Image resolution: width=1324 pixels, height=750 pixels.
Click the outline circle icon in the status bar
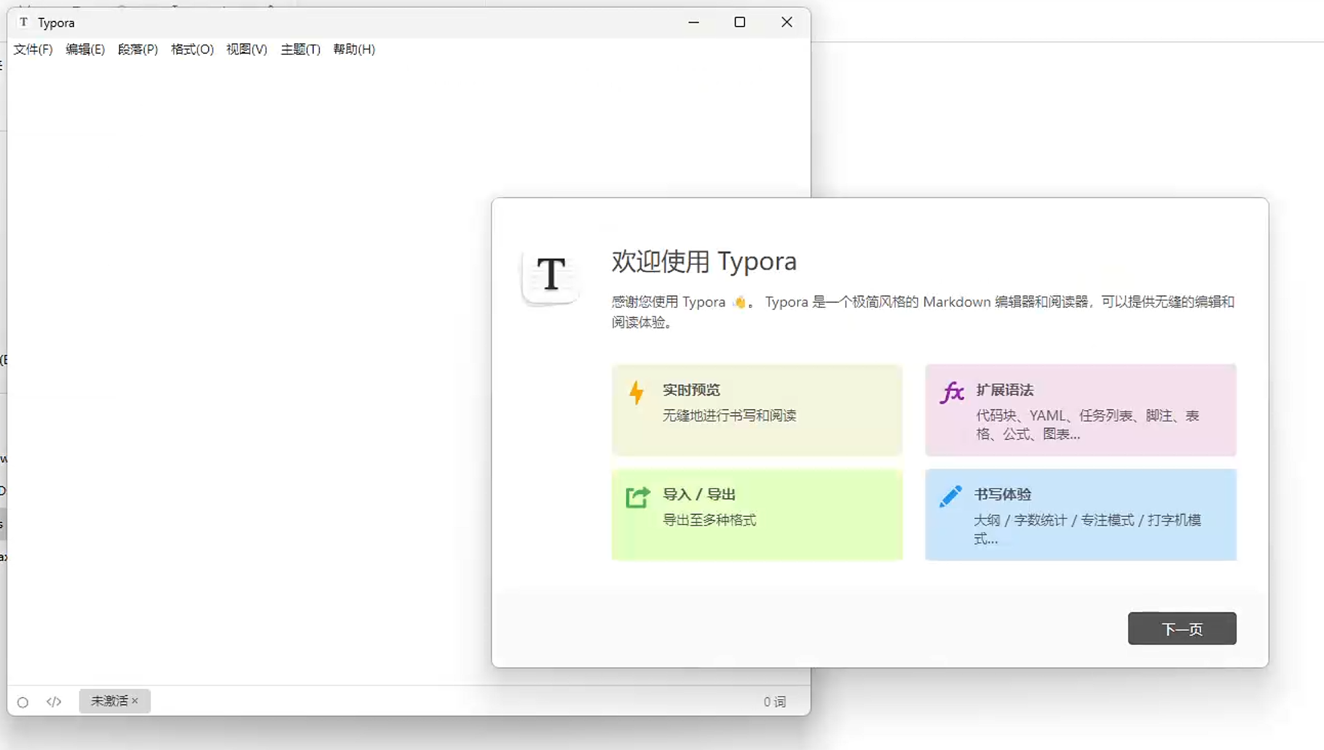tap(23, 701)
